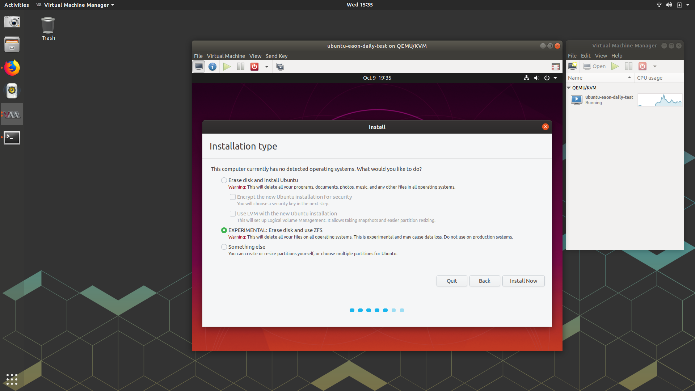Click the Back button
This screenshot has width=695, height=391.
[x=485, y=281]
